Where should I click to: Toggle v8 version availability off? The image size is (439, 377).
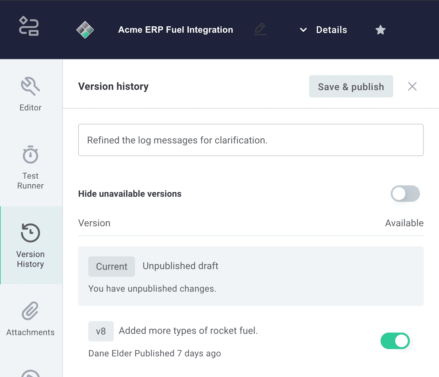click(x=395, y=341)
